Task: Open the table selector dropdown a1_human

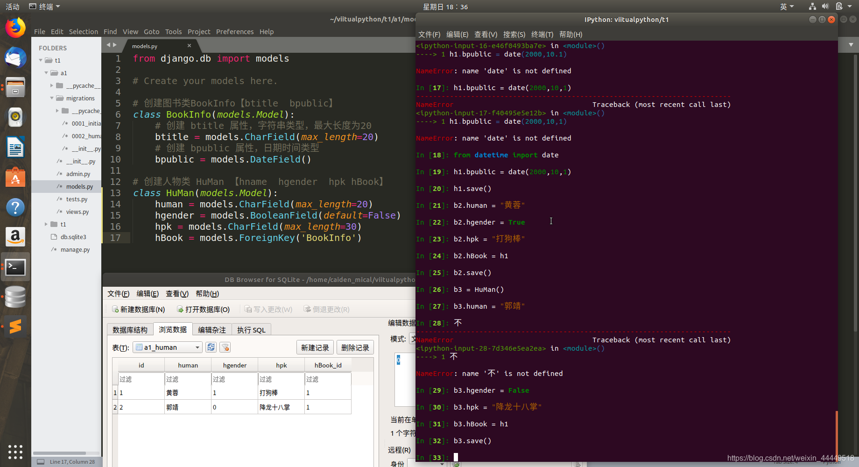Action: pyautogui.click(x=168, y=347)
